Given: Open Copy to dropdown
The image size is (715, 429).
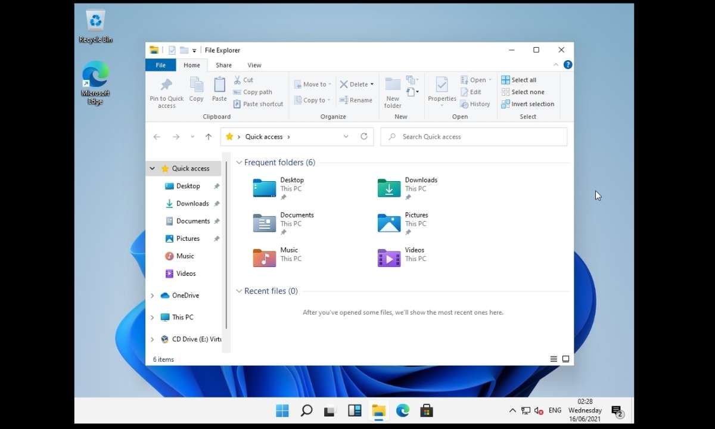Looking at the screenshot, I should (312, 100).
